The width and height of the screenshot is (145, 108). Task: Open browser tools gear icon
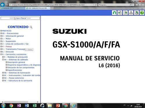pyautogui.click(x=143, y=5)
